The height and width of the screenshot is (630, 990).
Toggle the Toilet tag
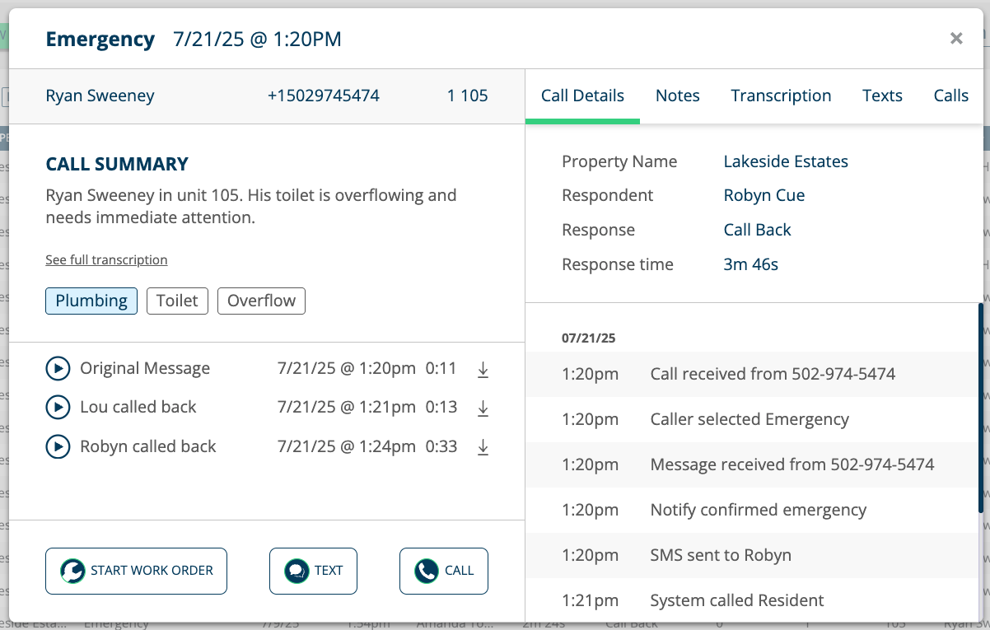[177, 301]
